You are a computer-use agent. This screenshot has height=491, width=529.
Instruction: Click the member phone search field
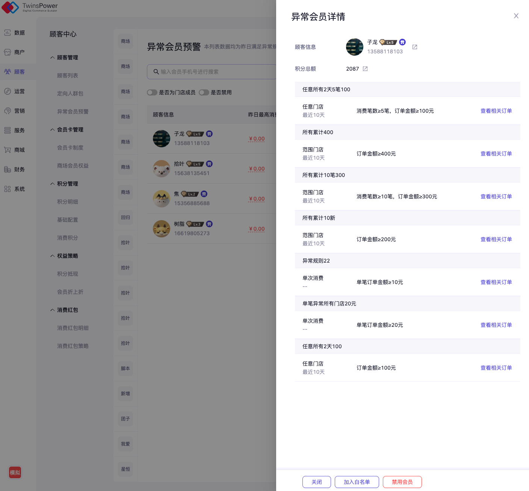(214, 72)
